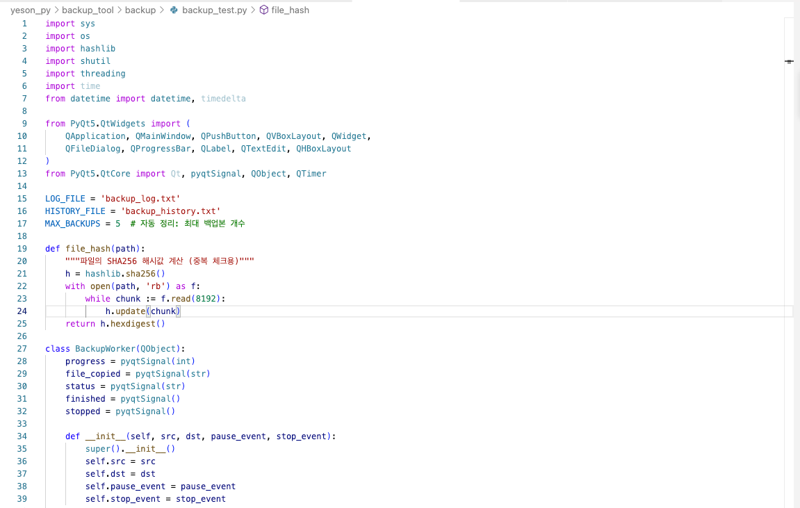Click 'threading' on line 5
Screen dimensions: 800x508
point(103,74)
